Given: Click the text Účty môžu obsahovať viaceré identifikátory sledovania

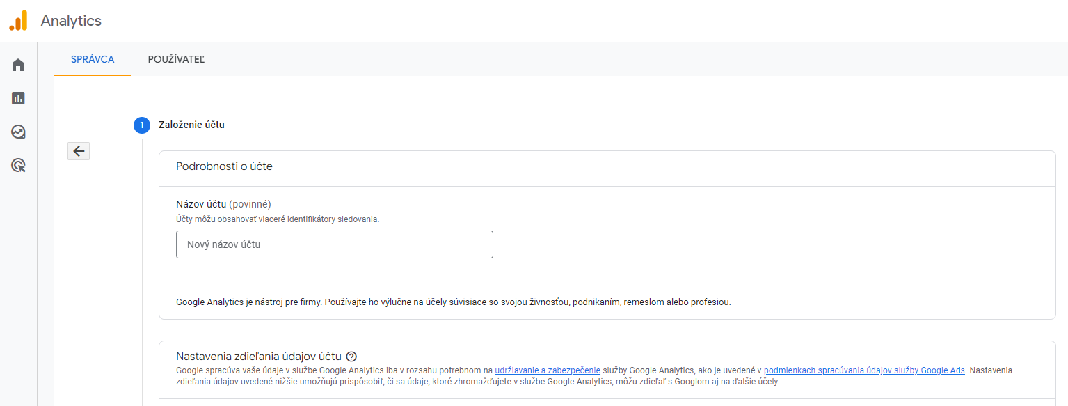Looking at the screenshot, I should point(278,219).
